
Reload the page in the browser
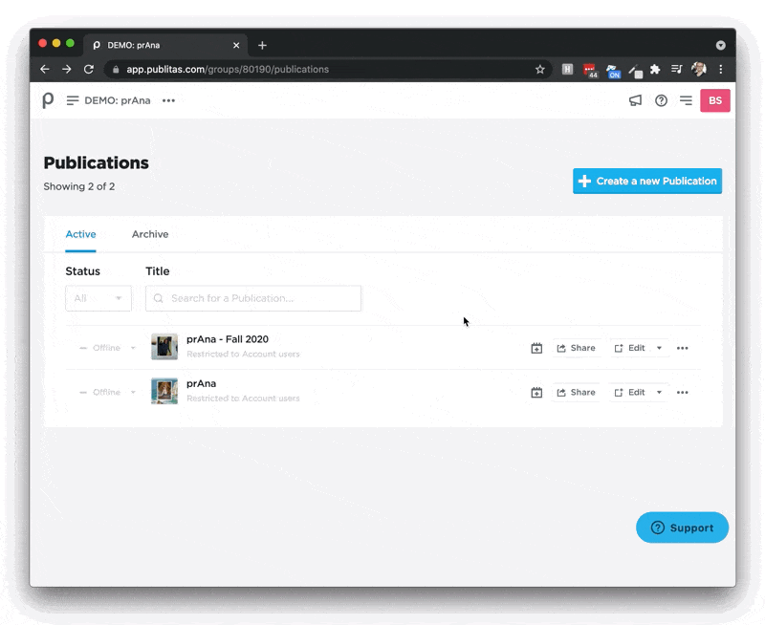89,70
